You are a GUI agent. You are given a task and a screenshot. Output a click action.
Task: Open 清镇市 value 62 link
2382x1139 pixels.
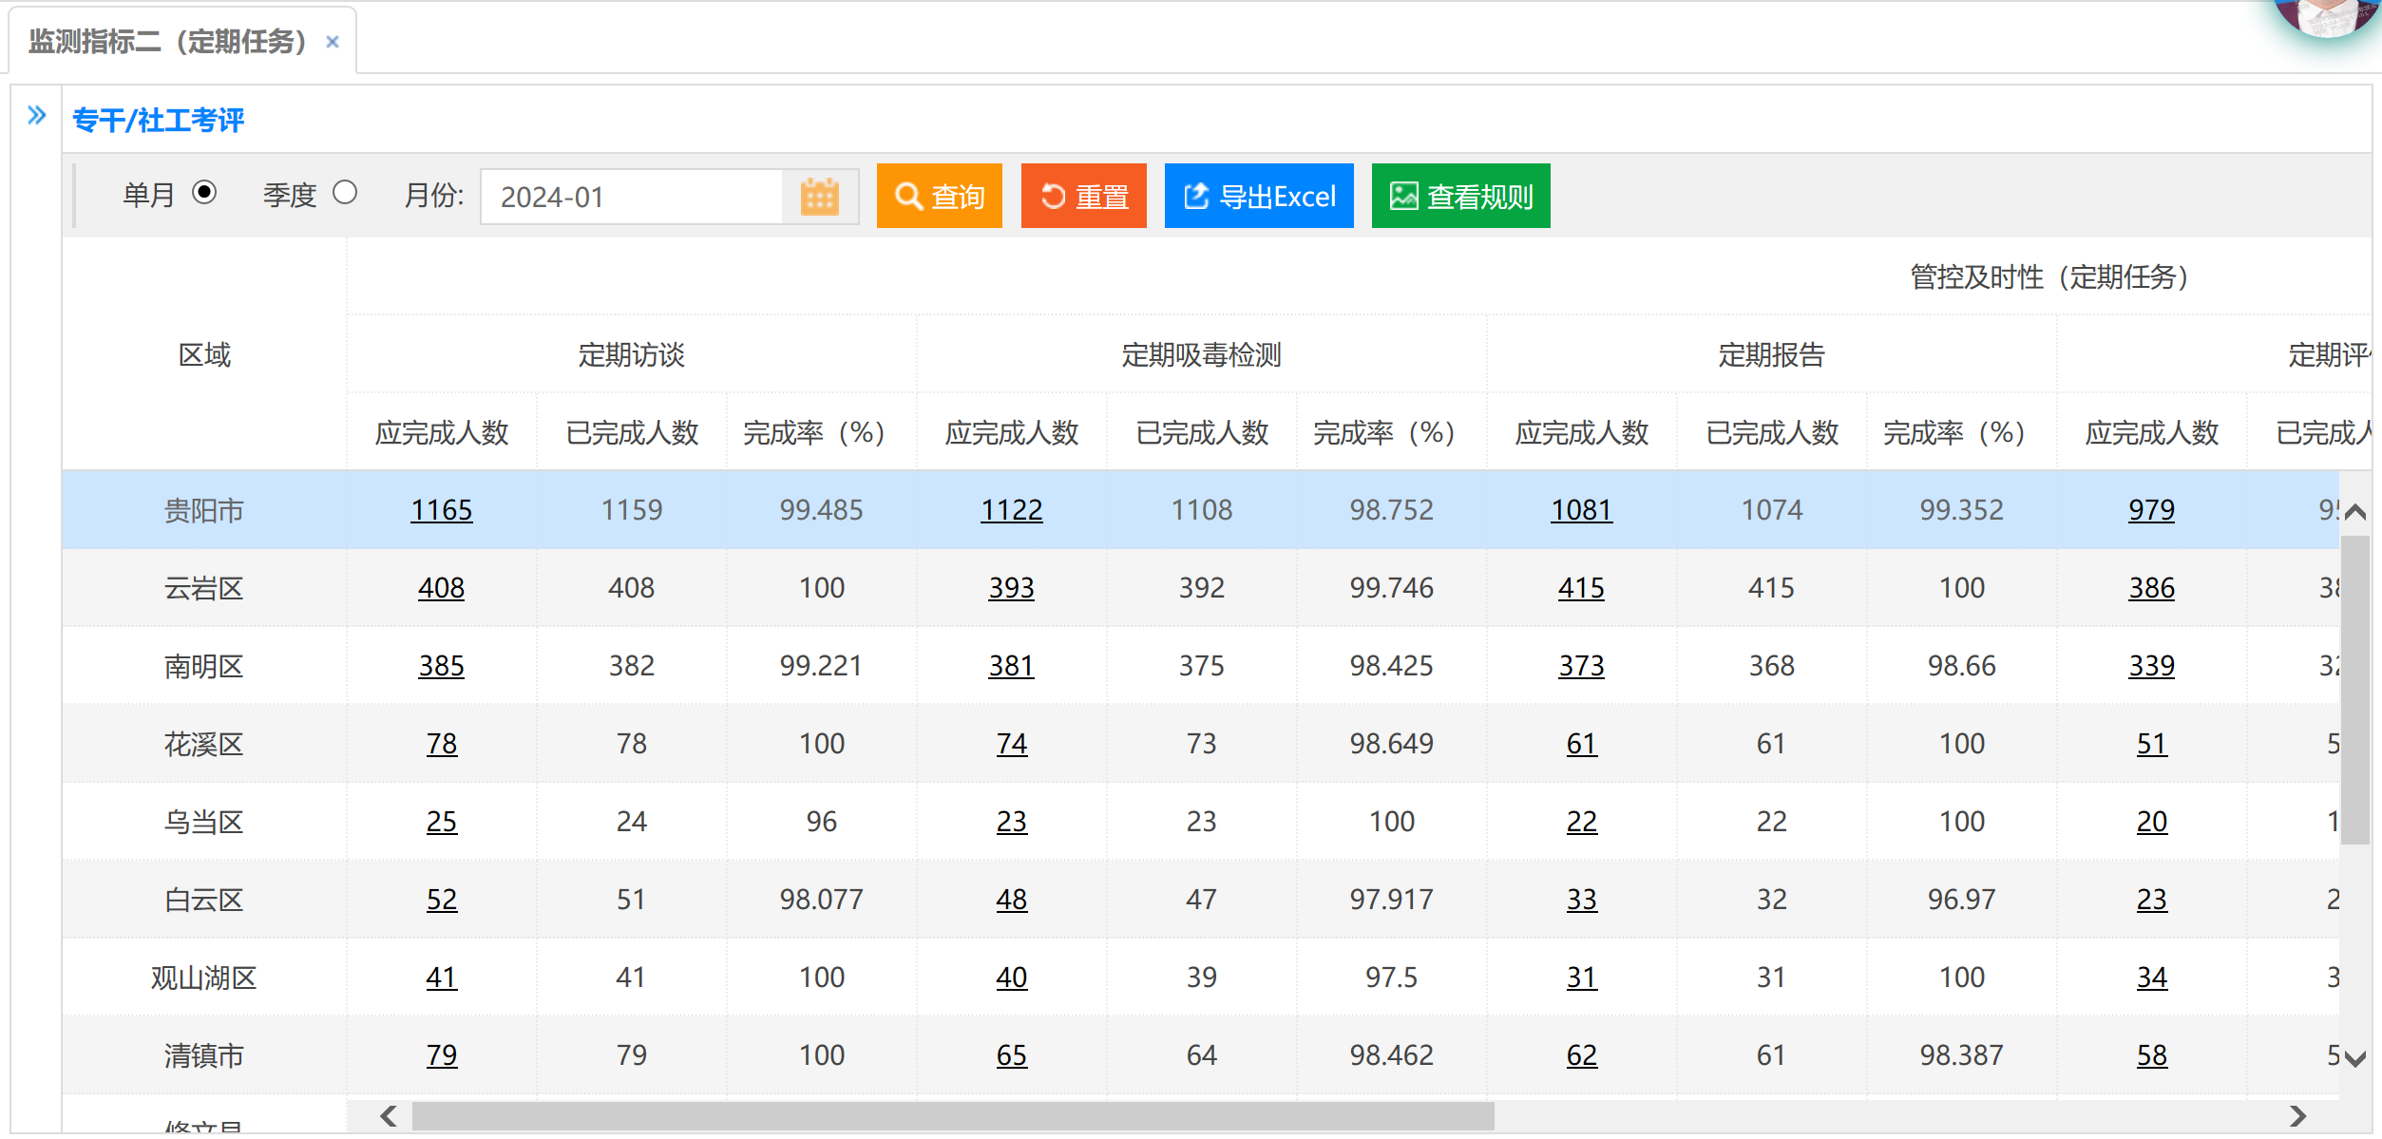pos(1582,1055)
